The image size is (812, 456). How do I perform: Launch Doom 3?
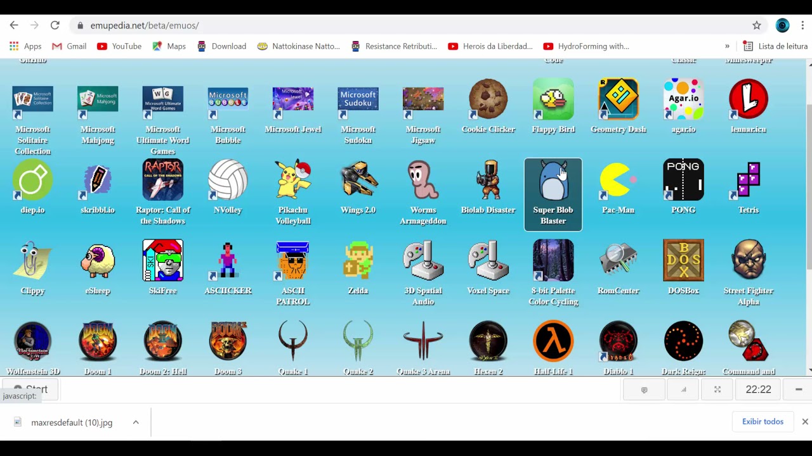(228, 342)
